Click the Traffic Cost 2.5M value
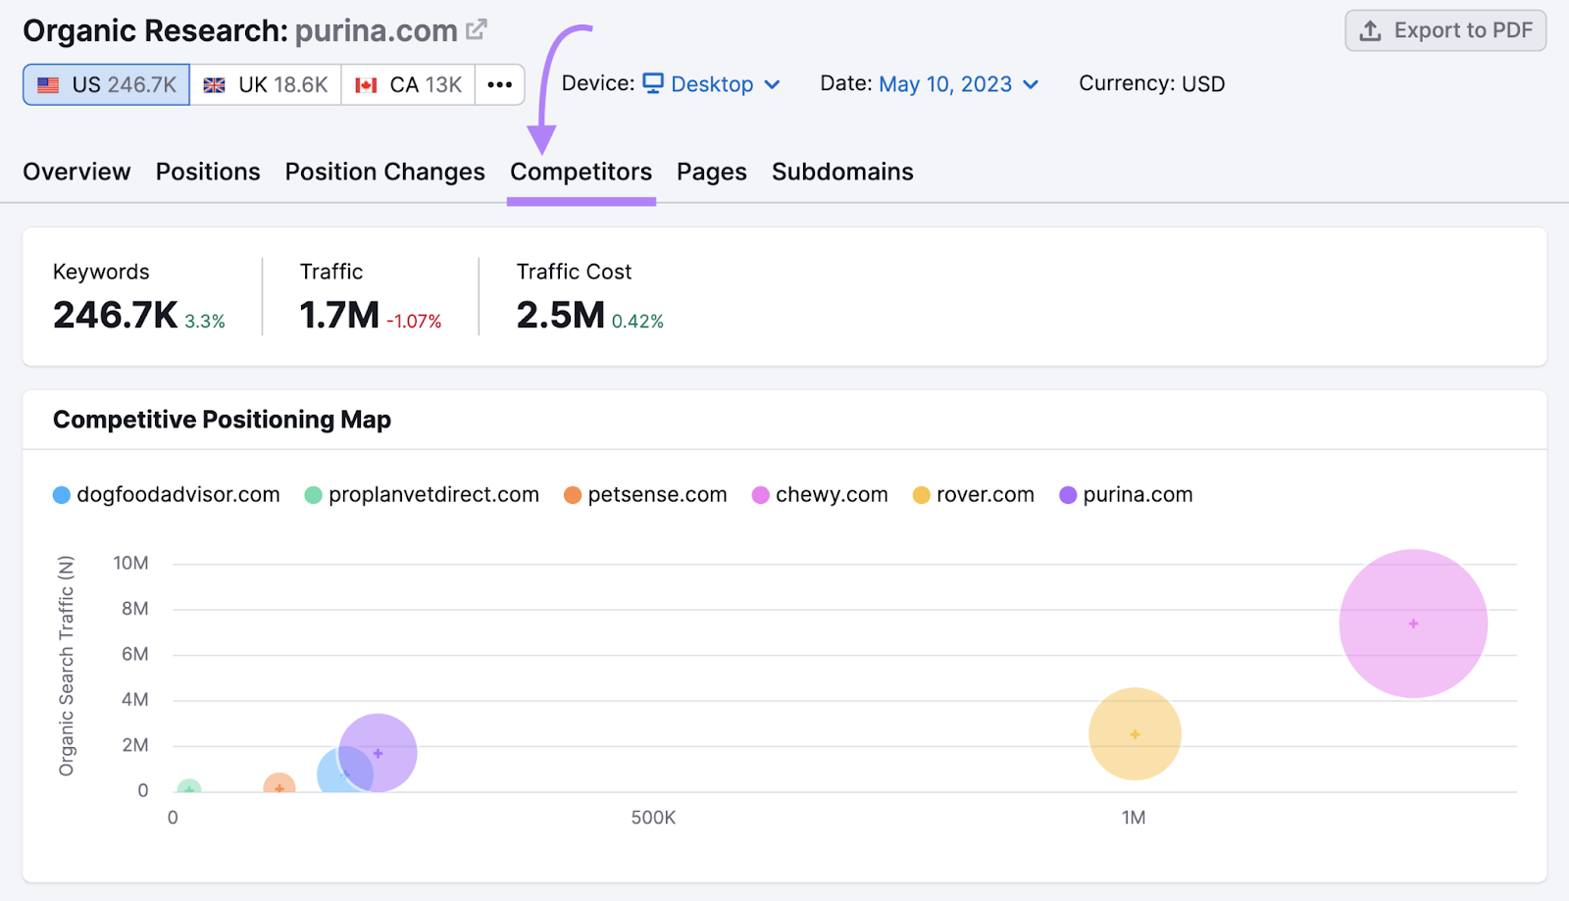Image resolution: width=1569 pixels, height=901 pixels. click(x=561, y=316)
